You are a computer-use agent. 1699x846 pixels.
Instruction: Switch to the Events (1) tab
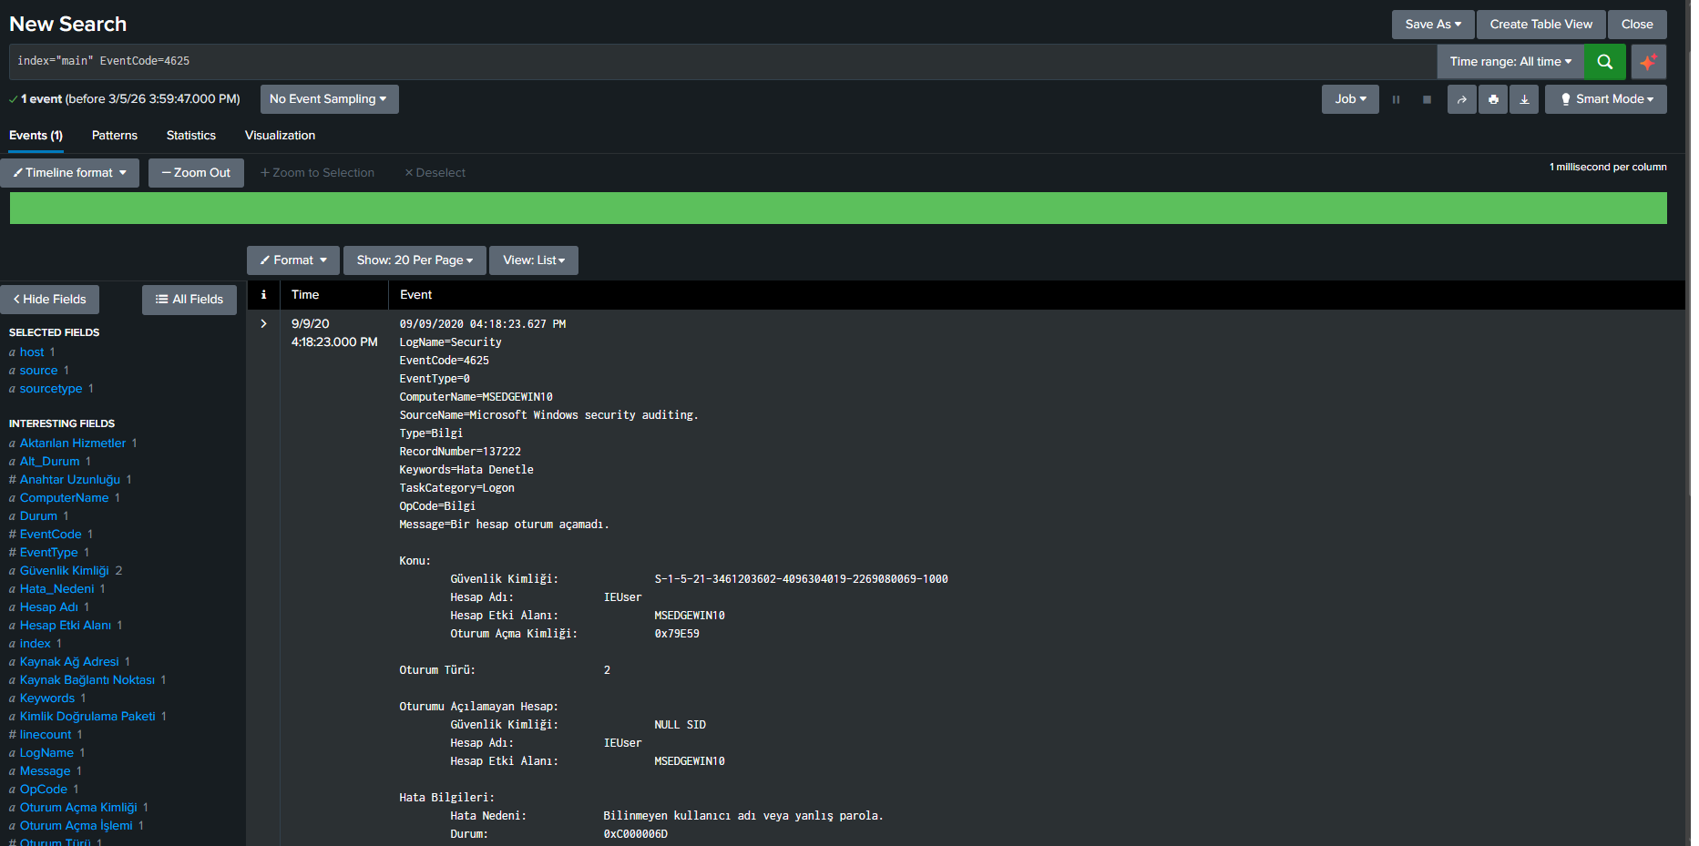tap(36, 136)
